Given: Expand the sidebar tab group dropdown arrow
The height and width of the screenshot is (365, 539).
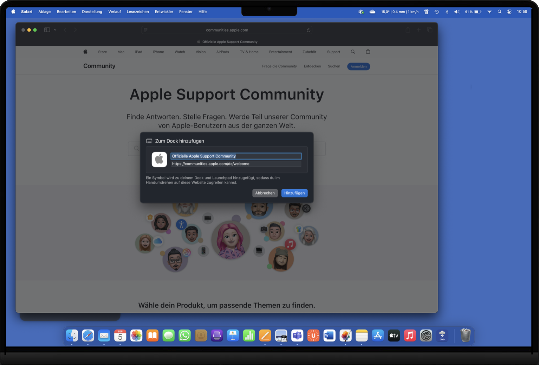Looking at the screenshot, I should pyautogui.click(x=55, y=30).
